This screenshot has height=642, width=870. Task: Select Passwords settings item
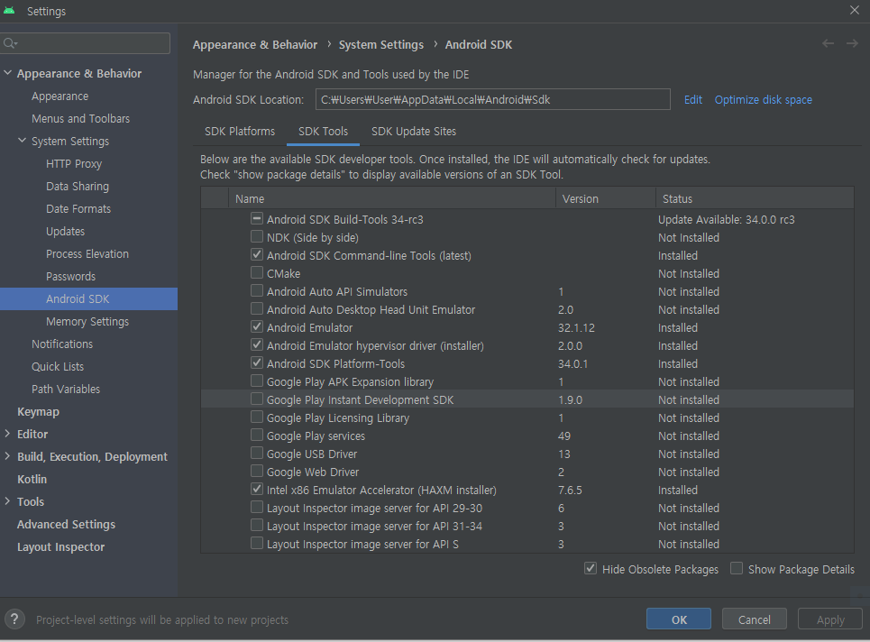click(x=70, y=276)
